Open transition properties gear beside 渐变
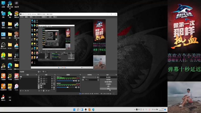The image size is (201, 113). pos(98,77)
